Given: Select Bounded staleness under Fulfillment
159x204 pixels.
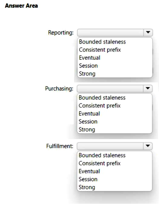Looking at the screenshot, I should tap(102, 155).
